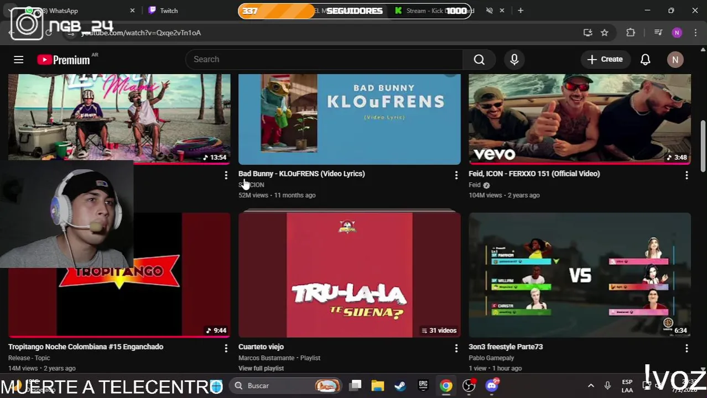Click the muted speaker icon on the tab
Screen dimensions: 707x398
tap(490, 11)
